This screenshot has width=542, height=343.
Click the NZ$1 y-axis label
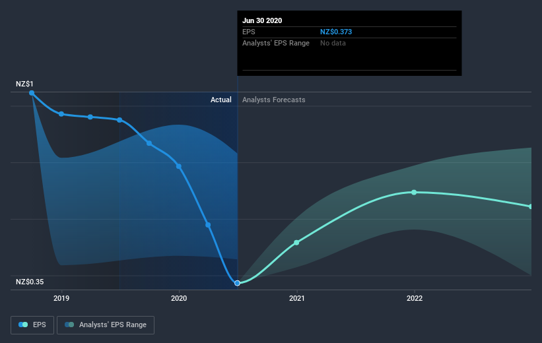coord(24,84)
